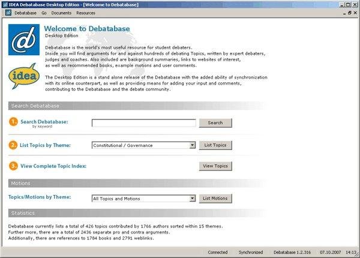
Task: Maximize the main application window
Action: click(x=348, y=5)
